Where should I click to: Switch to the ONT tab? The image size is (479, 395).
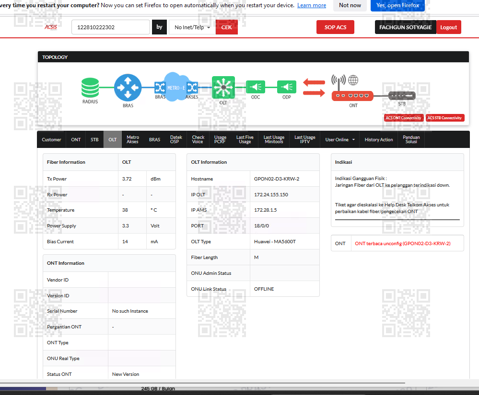point(76,139)
